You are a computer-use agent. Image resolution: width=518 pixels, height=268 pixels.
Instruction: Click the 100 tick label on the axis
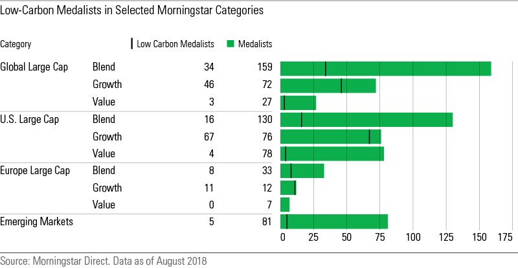[412, 238]
